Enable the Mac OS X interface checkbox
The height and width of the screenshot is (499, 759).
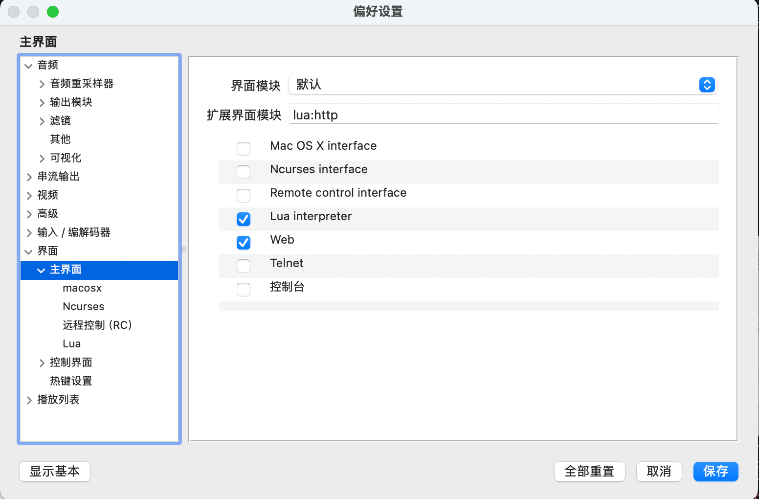(x=244, y=148)
